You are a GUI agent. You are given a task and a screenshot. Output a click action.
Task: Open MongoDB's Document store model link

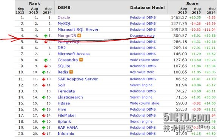point(142,36)
